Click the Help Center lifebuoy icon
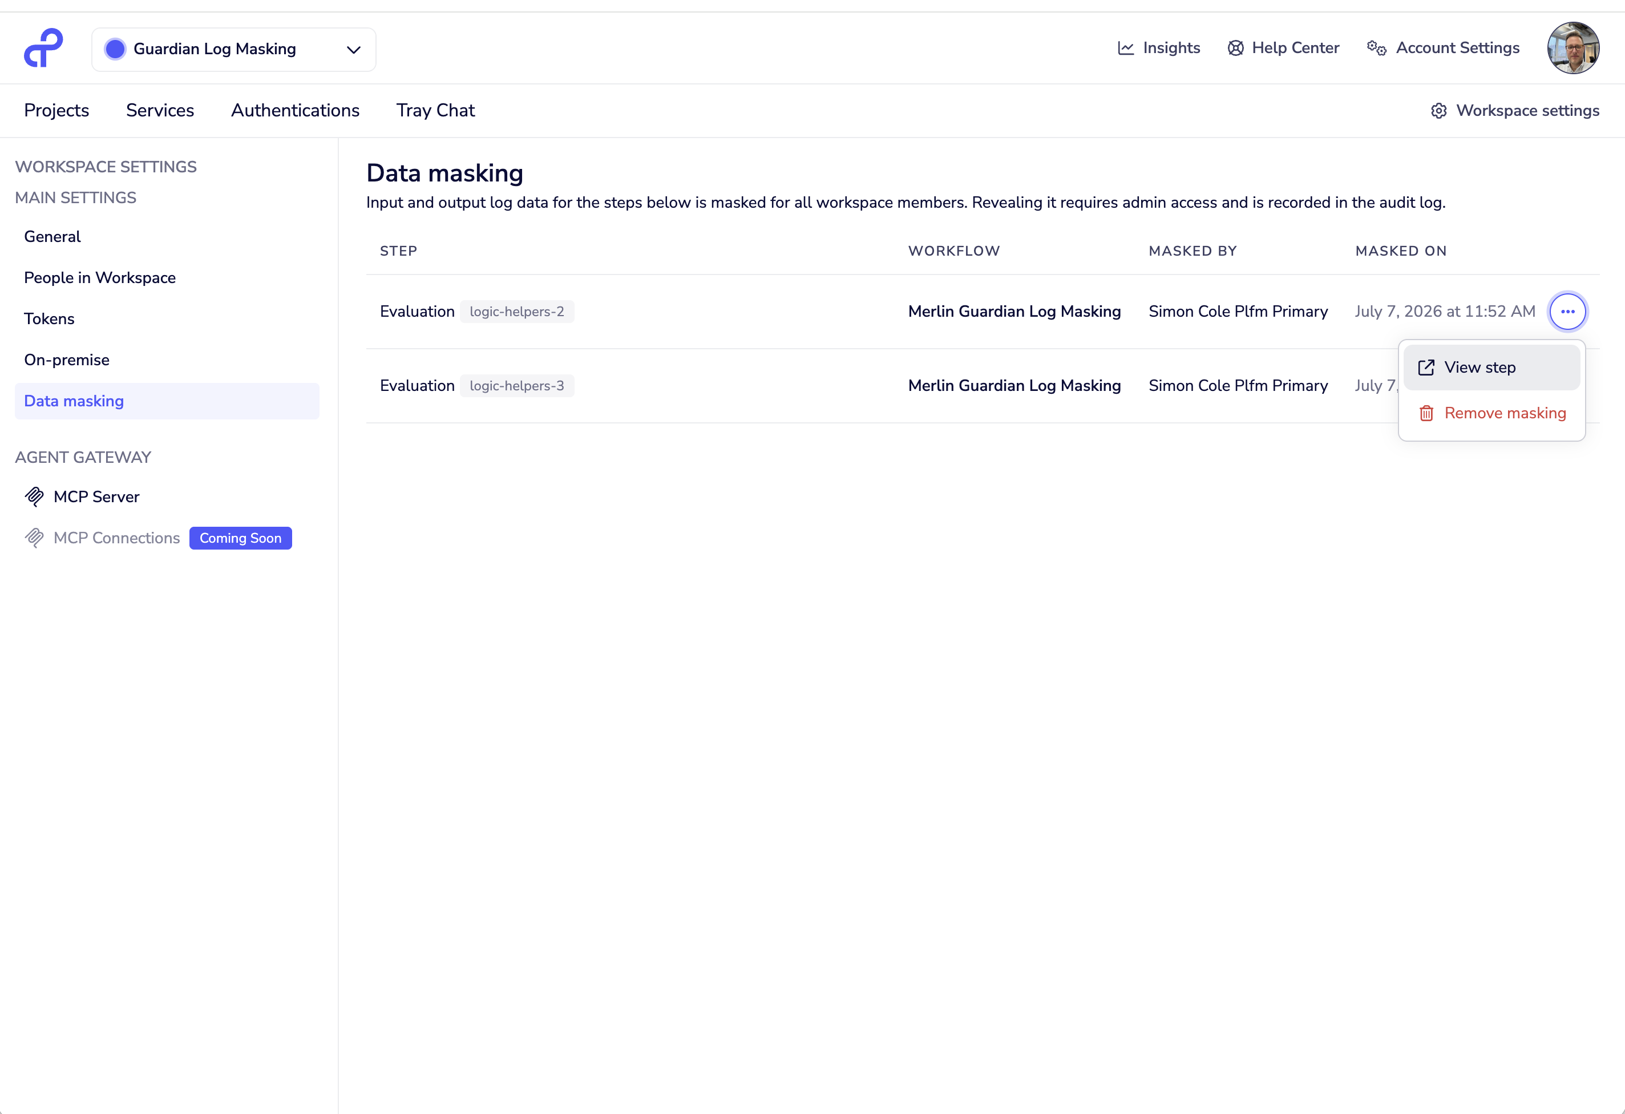Screen dimensions: 1625x1114 click(x=1235, y=49)
